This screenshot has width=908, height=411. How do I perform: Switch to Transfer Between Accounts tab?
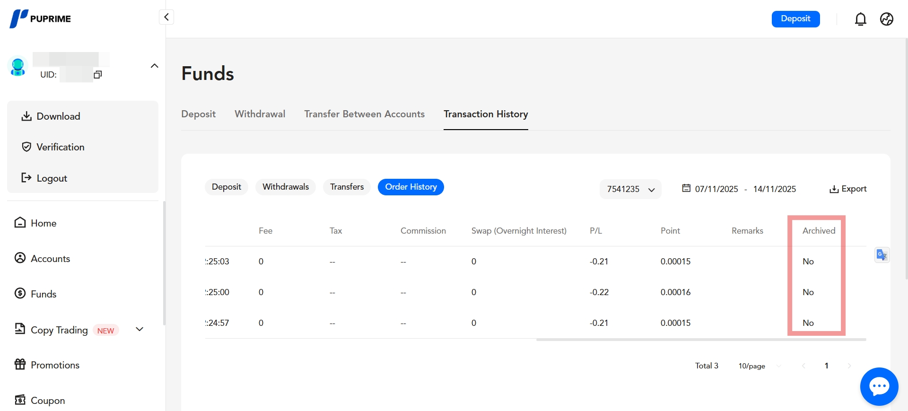(364, 114)
